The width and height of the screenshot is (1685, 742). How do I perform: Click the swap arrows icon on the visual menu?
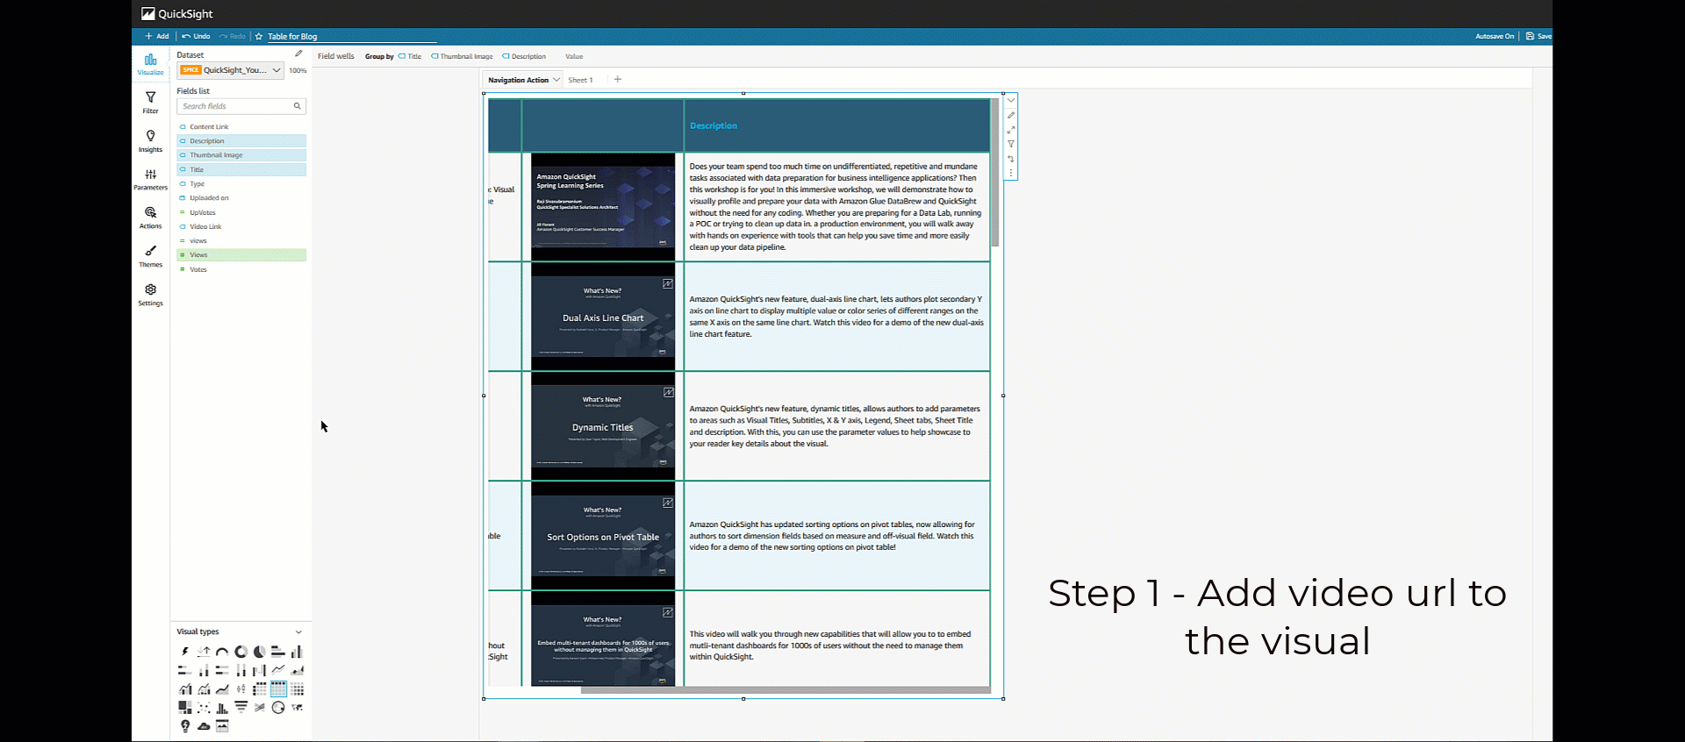(1011, 159)
